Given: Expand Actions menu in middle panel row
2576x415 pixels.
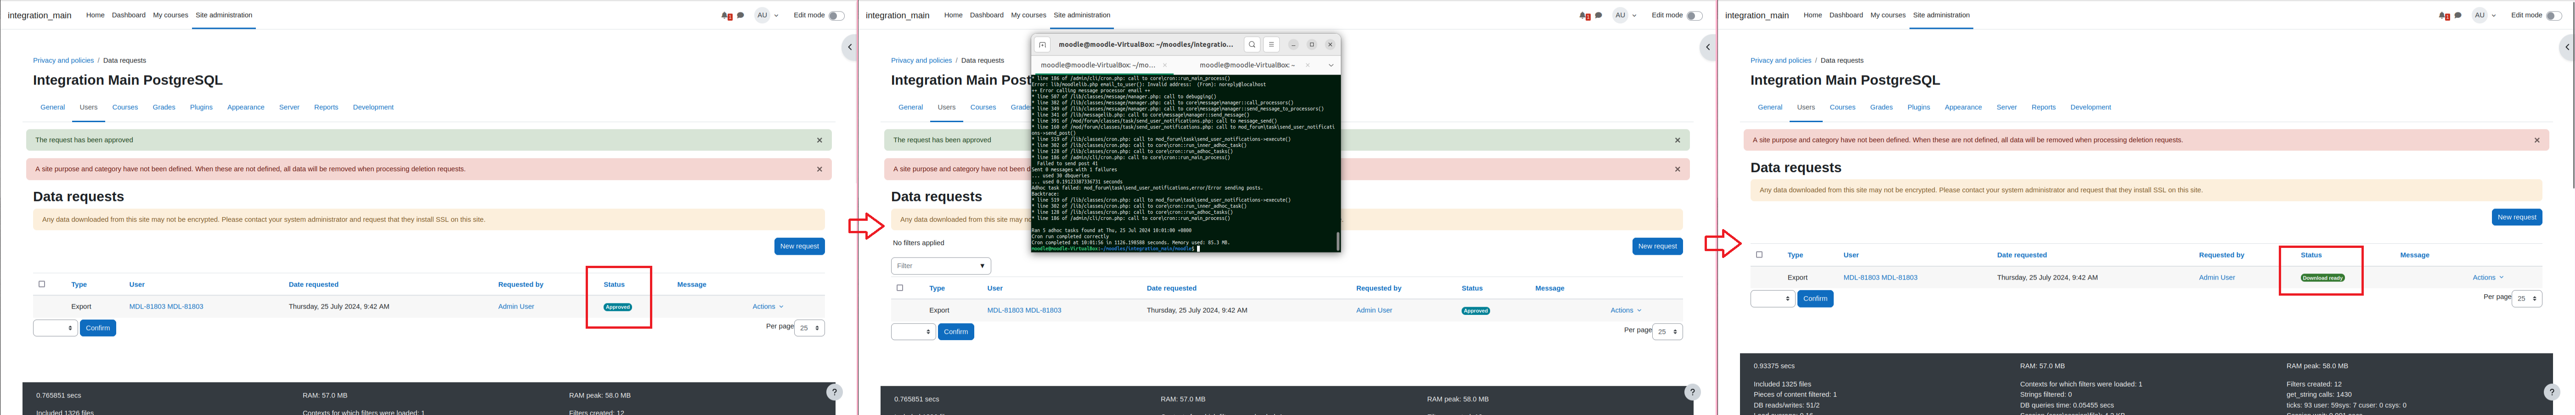Looking at the screenshot, I should (x=1626, y=311).
